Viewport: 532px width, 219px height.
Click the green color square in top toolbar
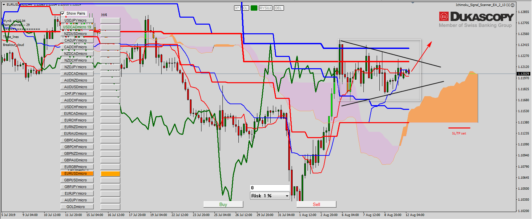[254, 8]
